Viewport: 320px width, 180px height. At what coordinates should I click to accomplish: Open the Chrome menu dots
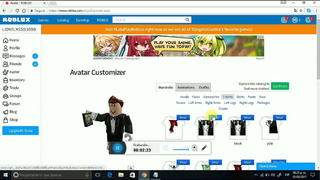[x=316, y=11]
